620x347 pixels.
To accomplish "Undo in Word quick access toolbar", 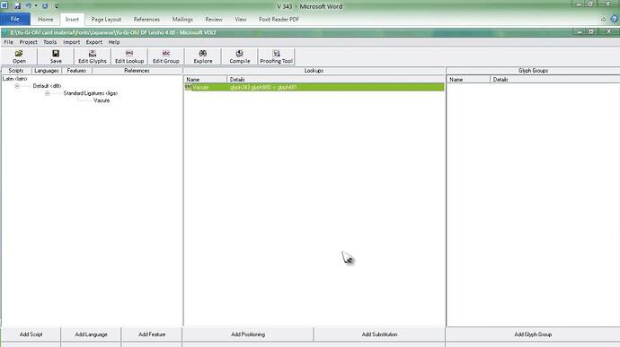I will tap(28, 6).
